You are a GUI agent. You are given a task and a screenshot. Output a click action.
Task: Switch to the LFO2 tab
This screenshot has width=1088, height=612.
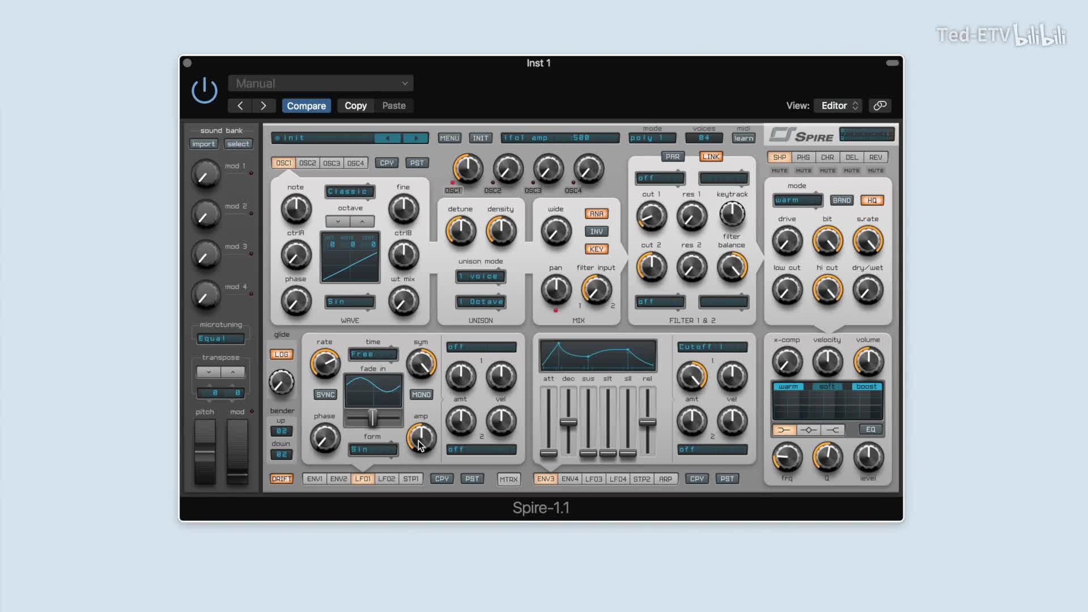pyautogui.click(x=386, y=479)
